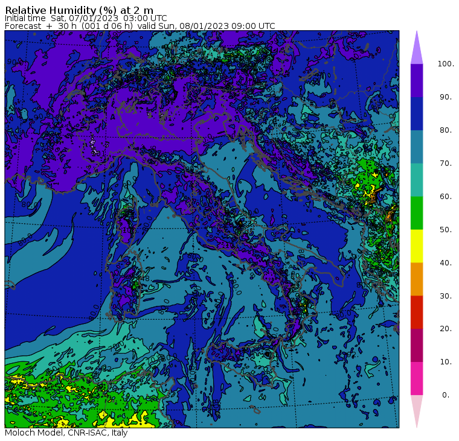Viewport: 459px width, 441px height.
Task: Click the '40.' colorbar label
Action: pyautogui.click(x=446, y=263)
